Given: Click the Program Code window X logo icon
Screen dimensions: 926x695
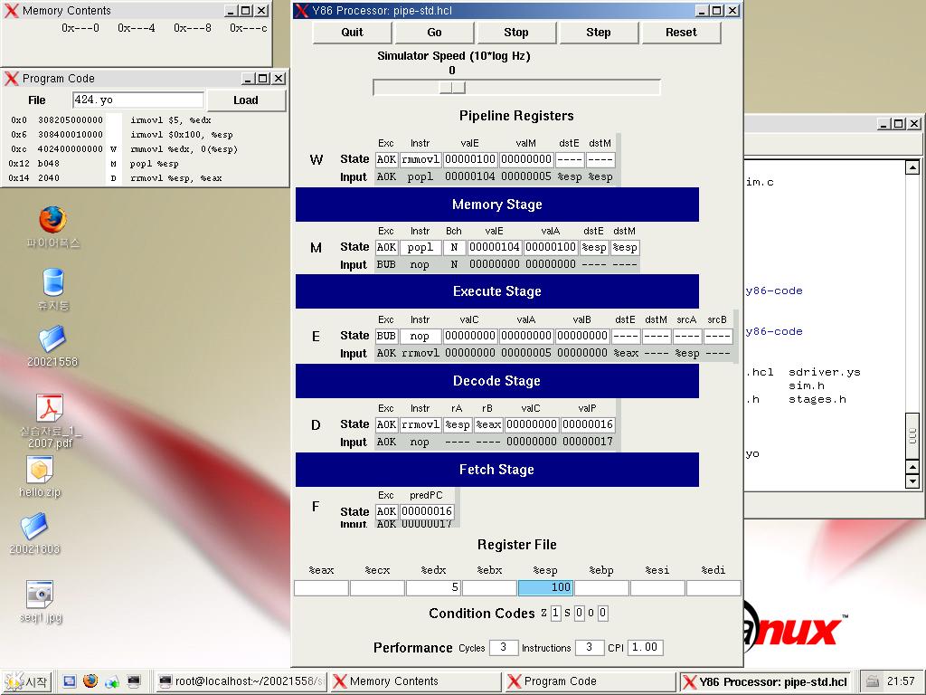Looking at the screenshot, I should tap(11, 78).
